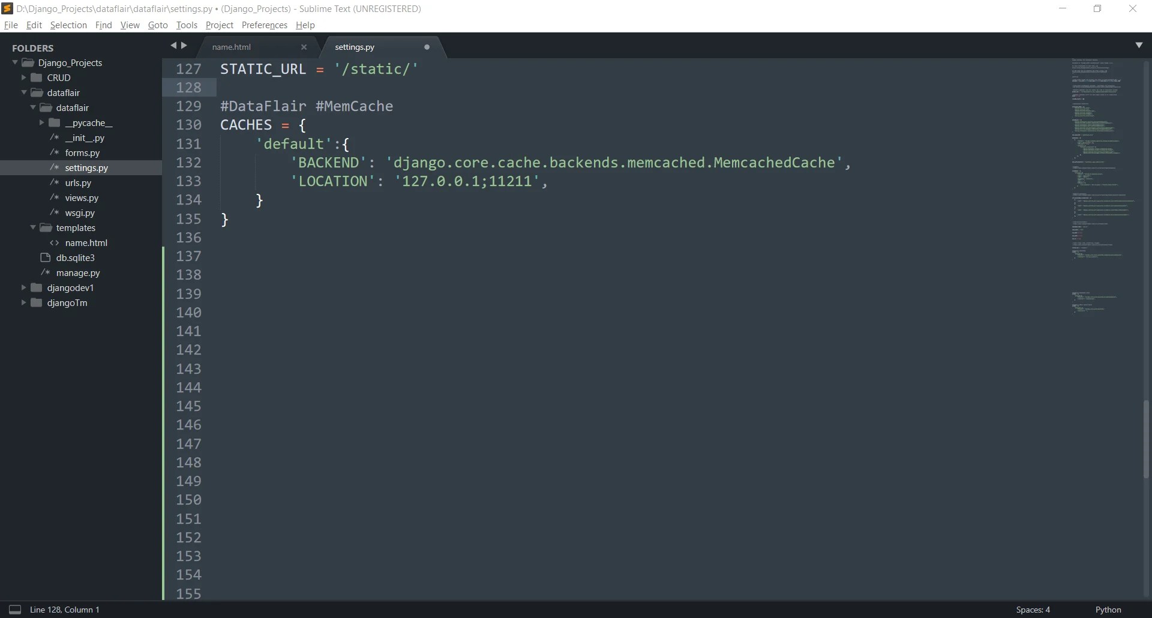1152x618 pixels.
Task: Expand the CRUD folder
Action: coord(23,77)
